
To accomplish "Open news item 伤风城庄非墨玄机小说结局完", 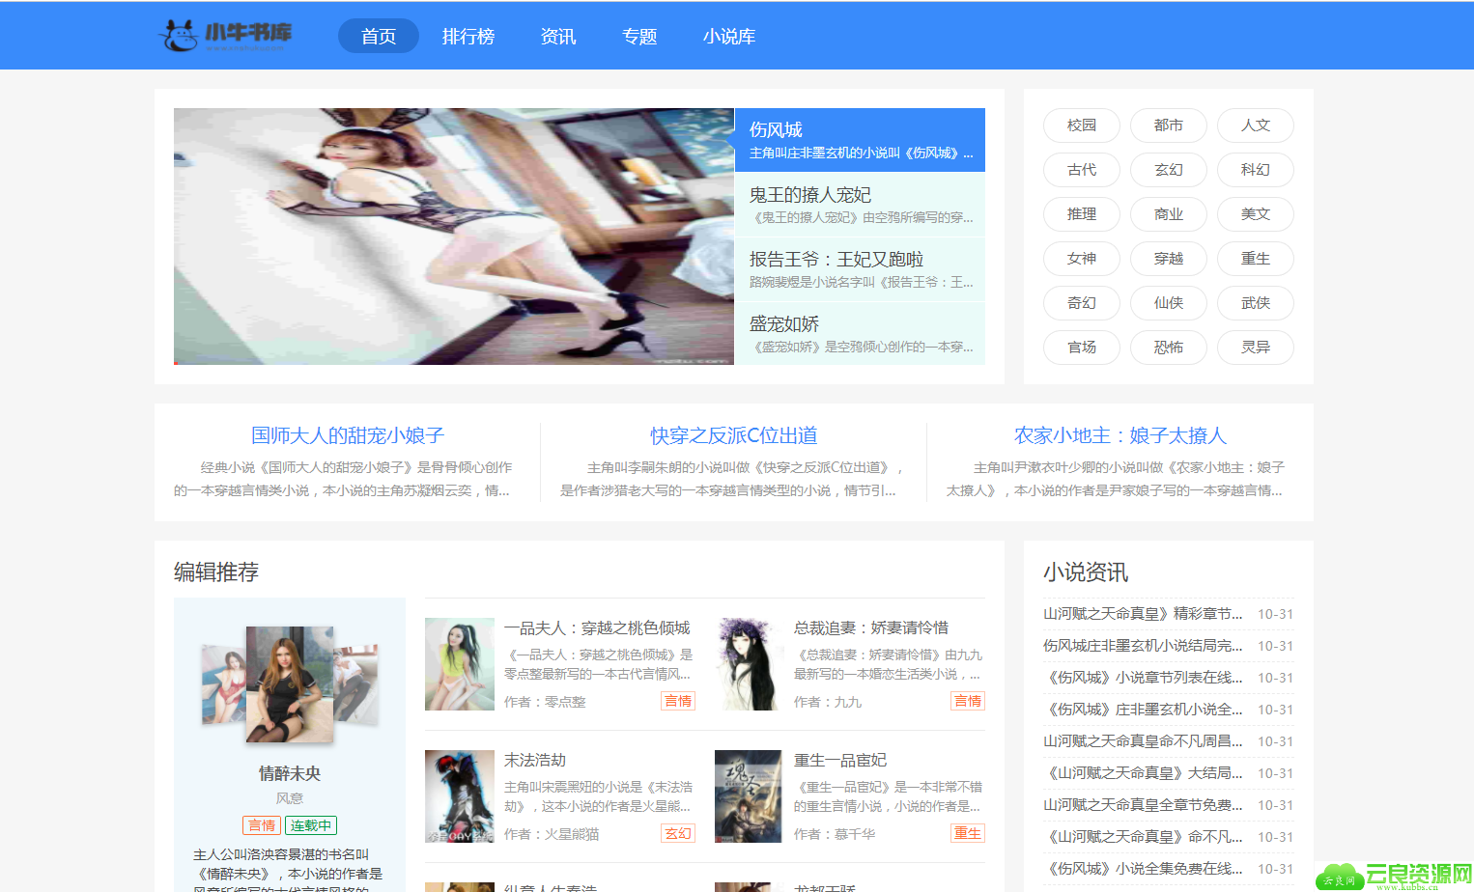I will [1143, 646].
